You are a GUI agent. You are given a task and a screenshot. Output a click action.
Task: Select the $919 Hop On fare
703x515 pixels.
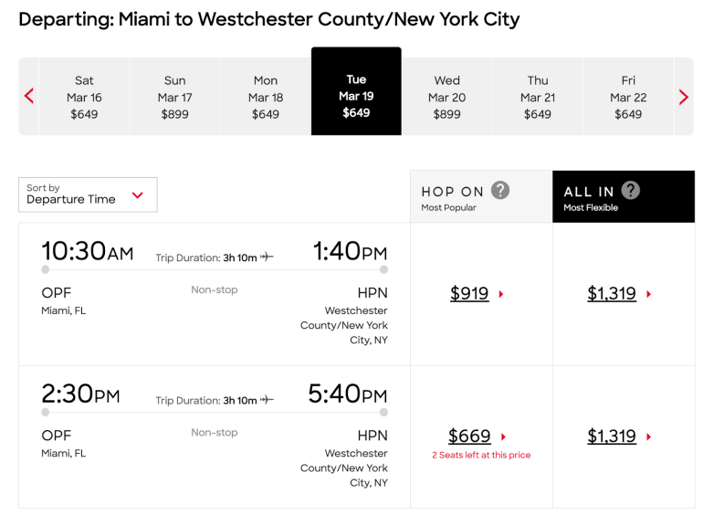(469, 294)
